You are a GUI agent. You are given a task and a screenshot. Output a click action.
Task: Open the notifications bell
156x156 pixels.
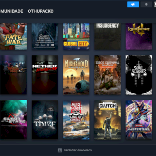click(146, 4)
